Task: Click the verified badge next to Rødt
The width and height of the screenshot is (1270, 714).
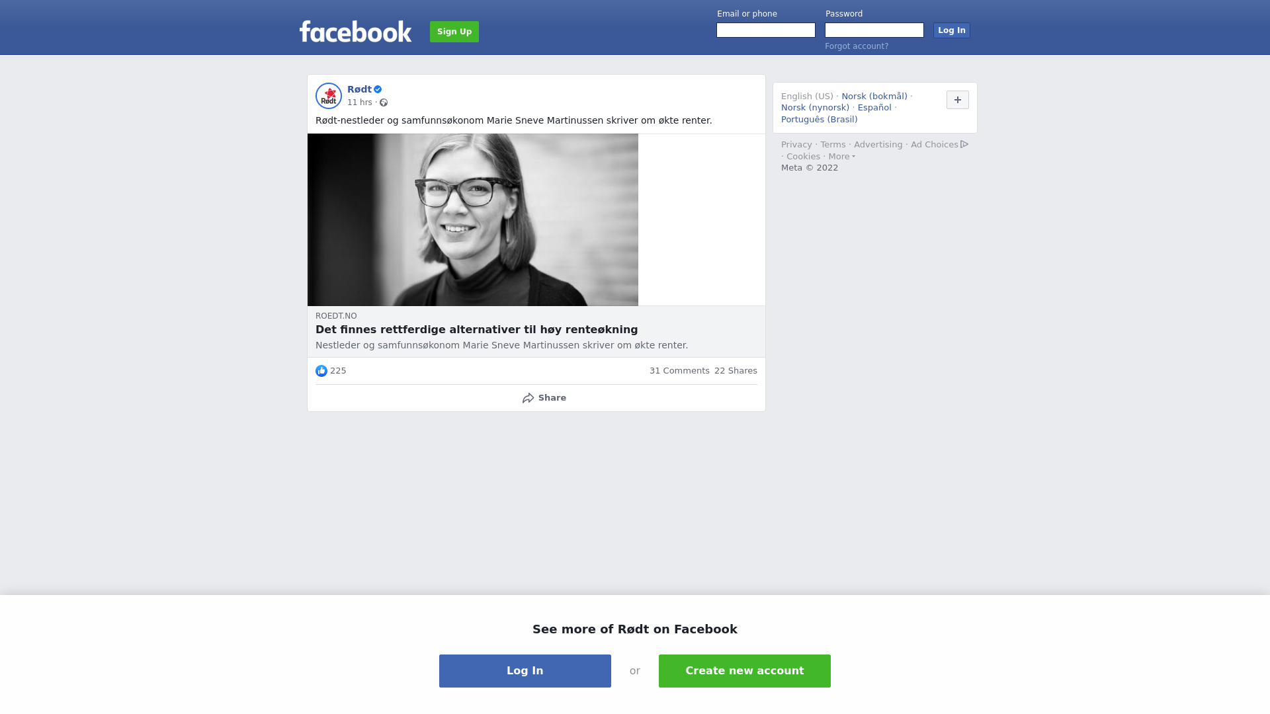Action: pos(378,89)
